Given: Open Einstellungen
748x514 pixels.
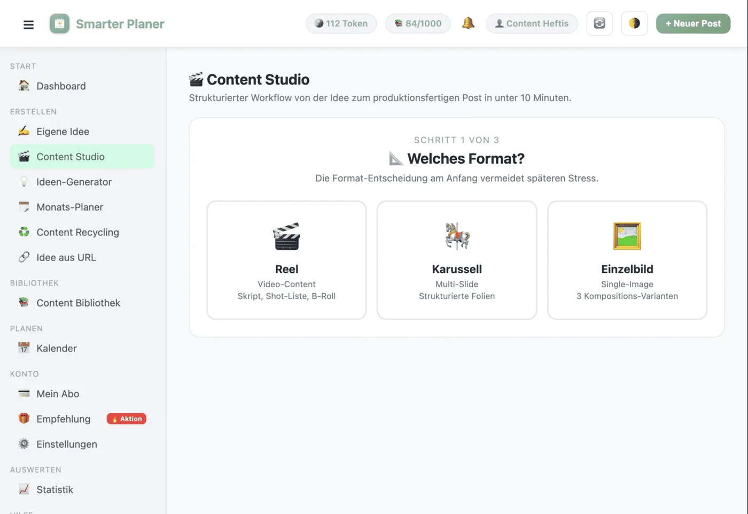Looking at the screenshot, I should point(82,444).
